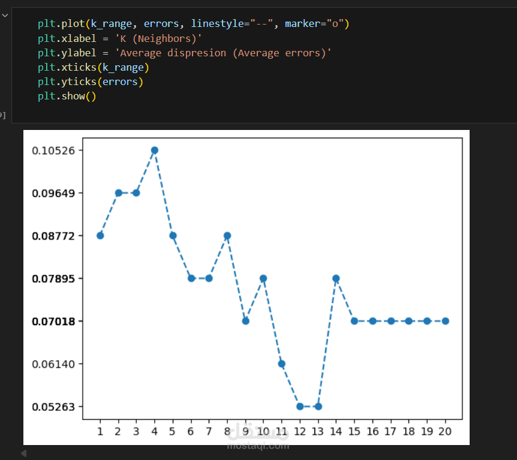This screenshot has height=460, width=517.
Task: Click the data point at K=14
Action: coord(336,279)
